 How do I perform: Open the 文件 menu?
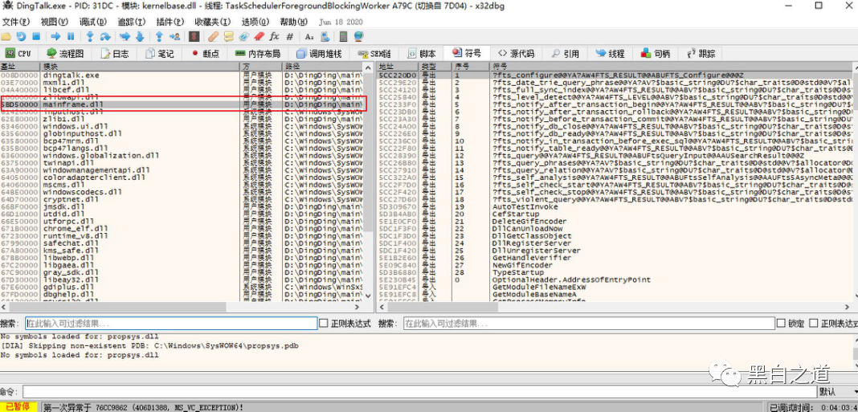[16, 22]
